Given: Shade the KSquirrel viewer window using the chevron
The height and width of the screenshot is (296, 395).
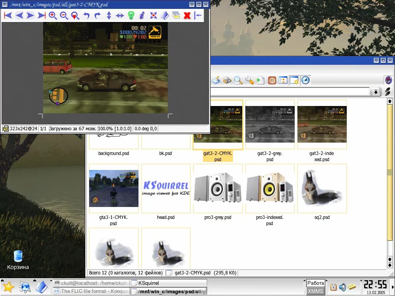Looking at the screenshot, I should click(x=192, y=4).
